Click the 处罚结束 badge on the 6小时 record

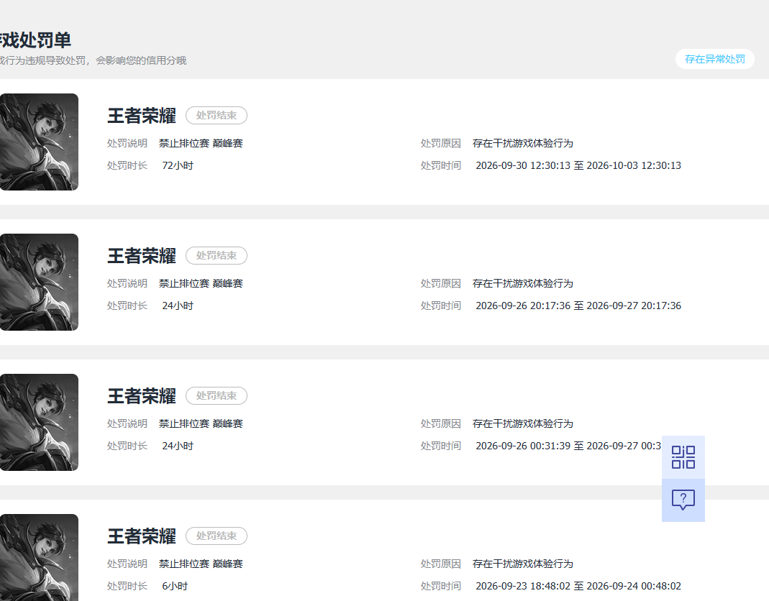click(217, 536)
